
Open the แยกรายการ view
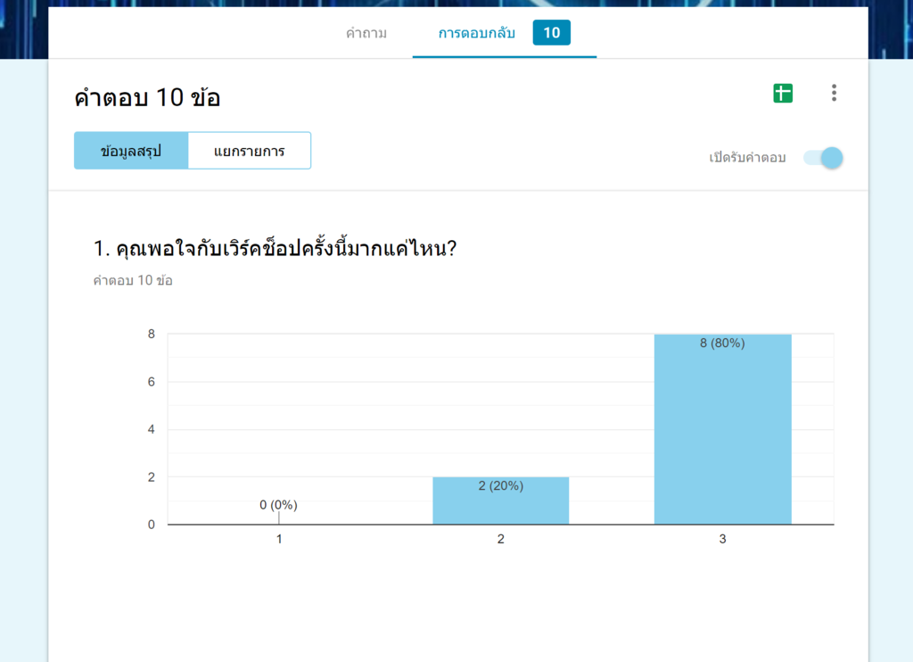tap(250, 150)
